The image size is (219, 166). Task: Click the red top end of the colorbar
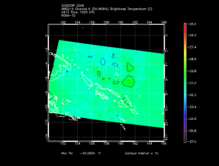click(185, 25)
